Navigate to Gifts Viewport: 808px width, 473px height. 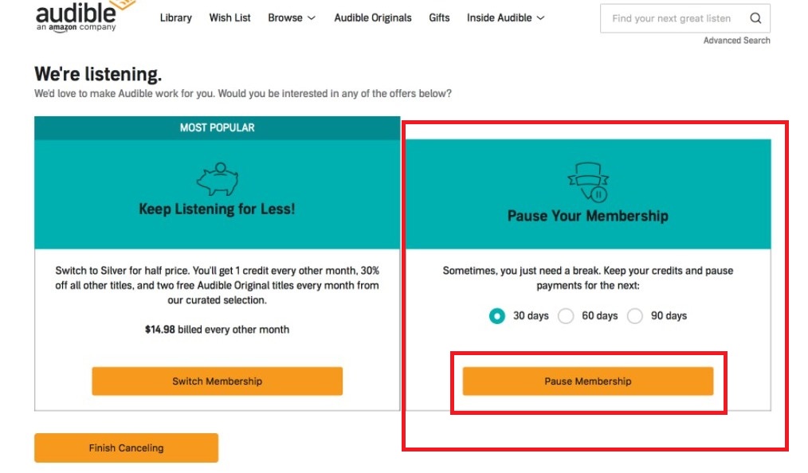(439, 18)
